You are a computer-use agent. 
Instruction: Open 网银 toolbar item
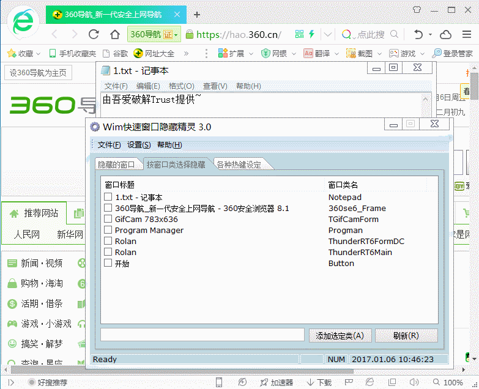pyautogui.click(x=274, y=53)
